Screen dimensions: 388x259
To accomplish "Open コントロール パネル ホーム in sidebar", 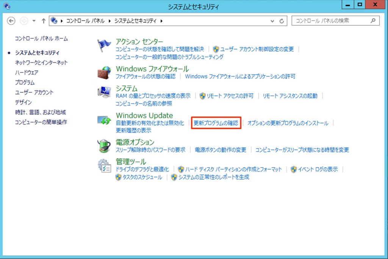I will coord(41,38).
